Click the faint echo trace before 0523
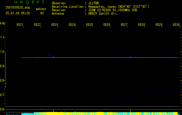The image size is (182, 115). 49,55
